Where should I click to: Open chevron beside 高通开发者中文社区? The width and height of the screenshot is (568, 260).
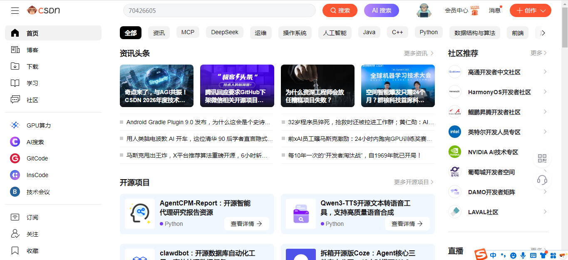[x=545, y=72]
